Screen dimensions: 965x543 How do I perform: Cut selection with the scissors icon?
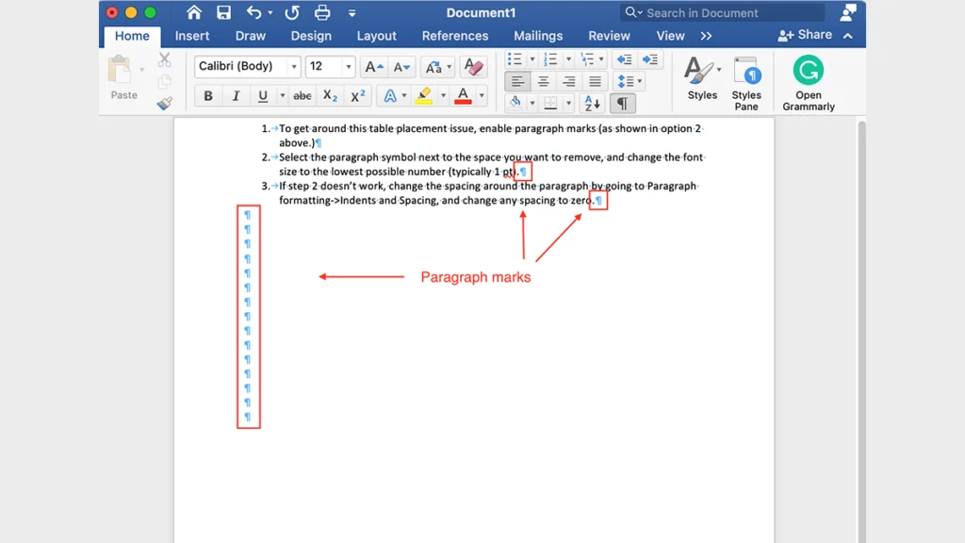(x=164, y=59)
